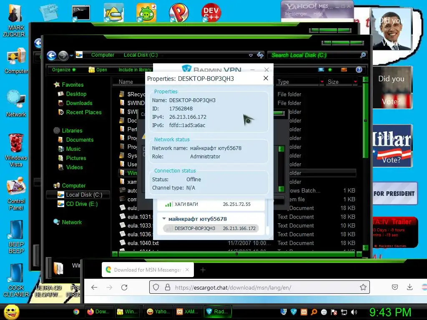Click Open in the Explorer toolbar
This screenshot has height=320, width=427.
pos(98,70)
